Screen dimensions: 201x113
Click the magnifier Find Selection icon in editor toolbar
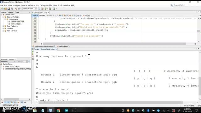[57, 16]
